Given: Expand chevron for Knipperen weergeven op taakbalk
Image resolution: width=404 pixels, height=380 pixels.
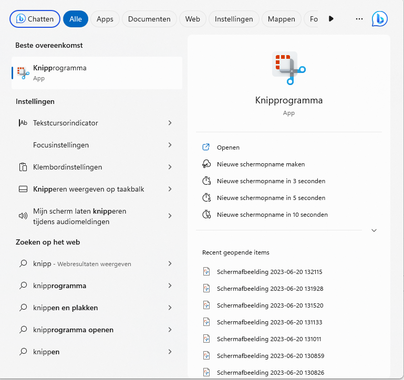Looking at the screenshot, I should click(x=170, y=189).
